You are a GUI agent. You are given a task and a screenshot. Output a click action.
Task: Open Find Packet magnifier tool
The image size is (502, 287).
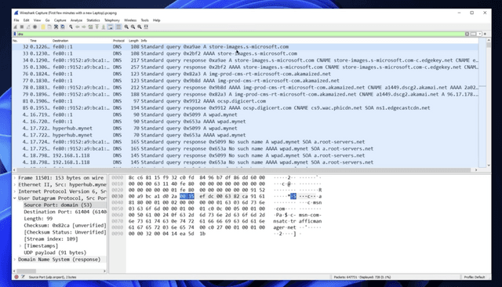coord(71,27)
